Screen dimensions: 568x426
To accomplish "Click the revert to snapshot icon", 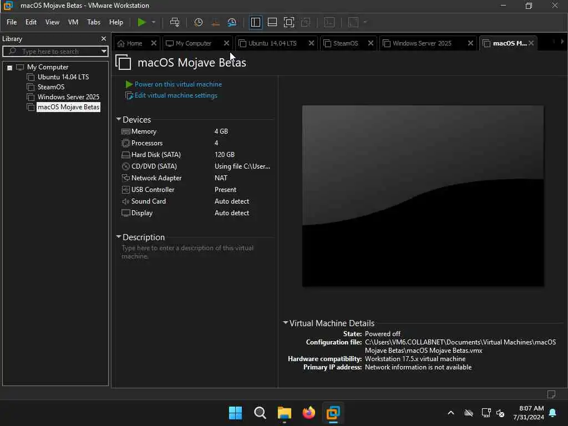I will coord(215,22).
